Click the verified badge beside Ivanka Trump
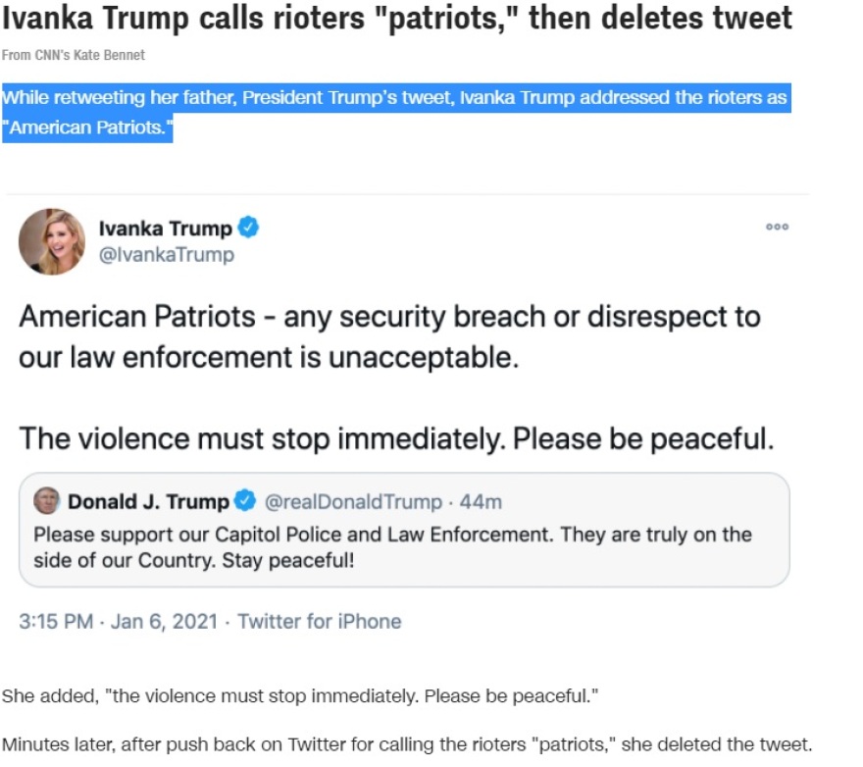 (249, 229)
